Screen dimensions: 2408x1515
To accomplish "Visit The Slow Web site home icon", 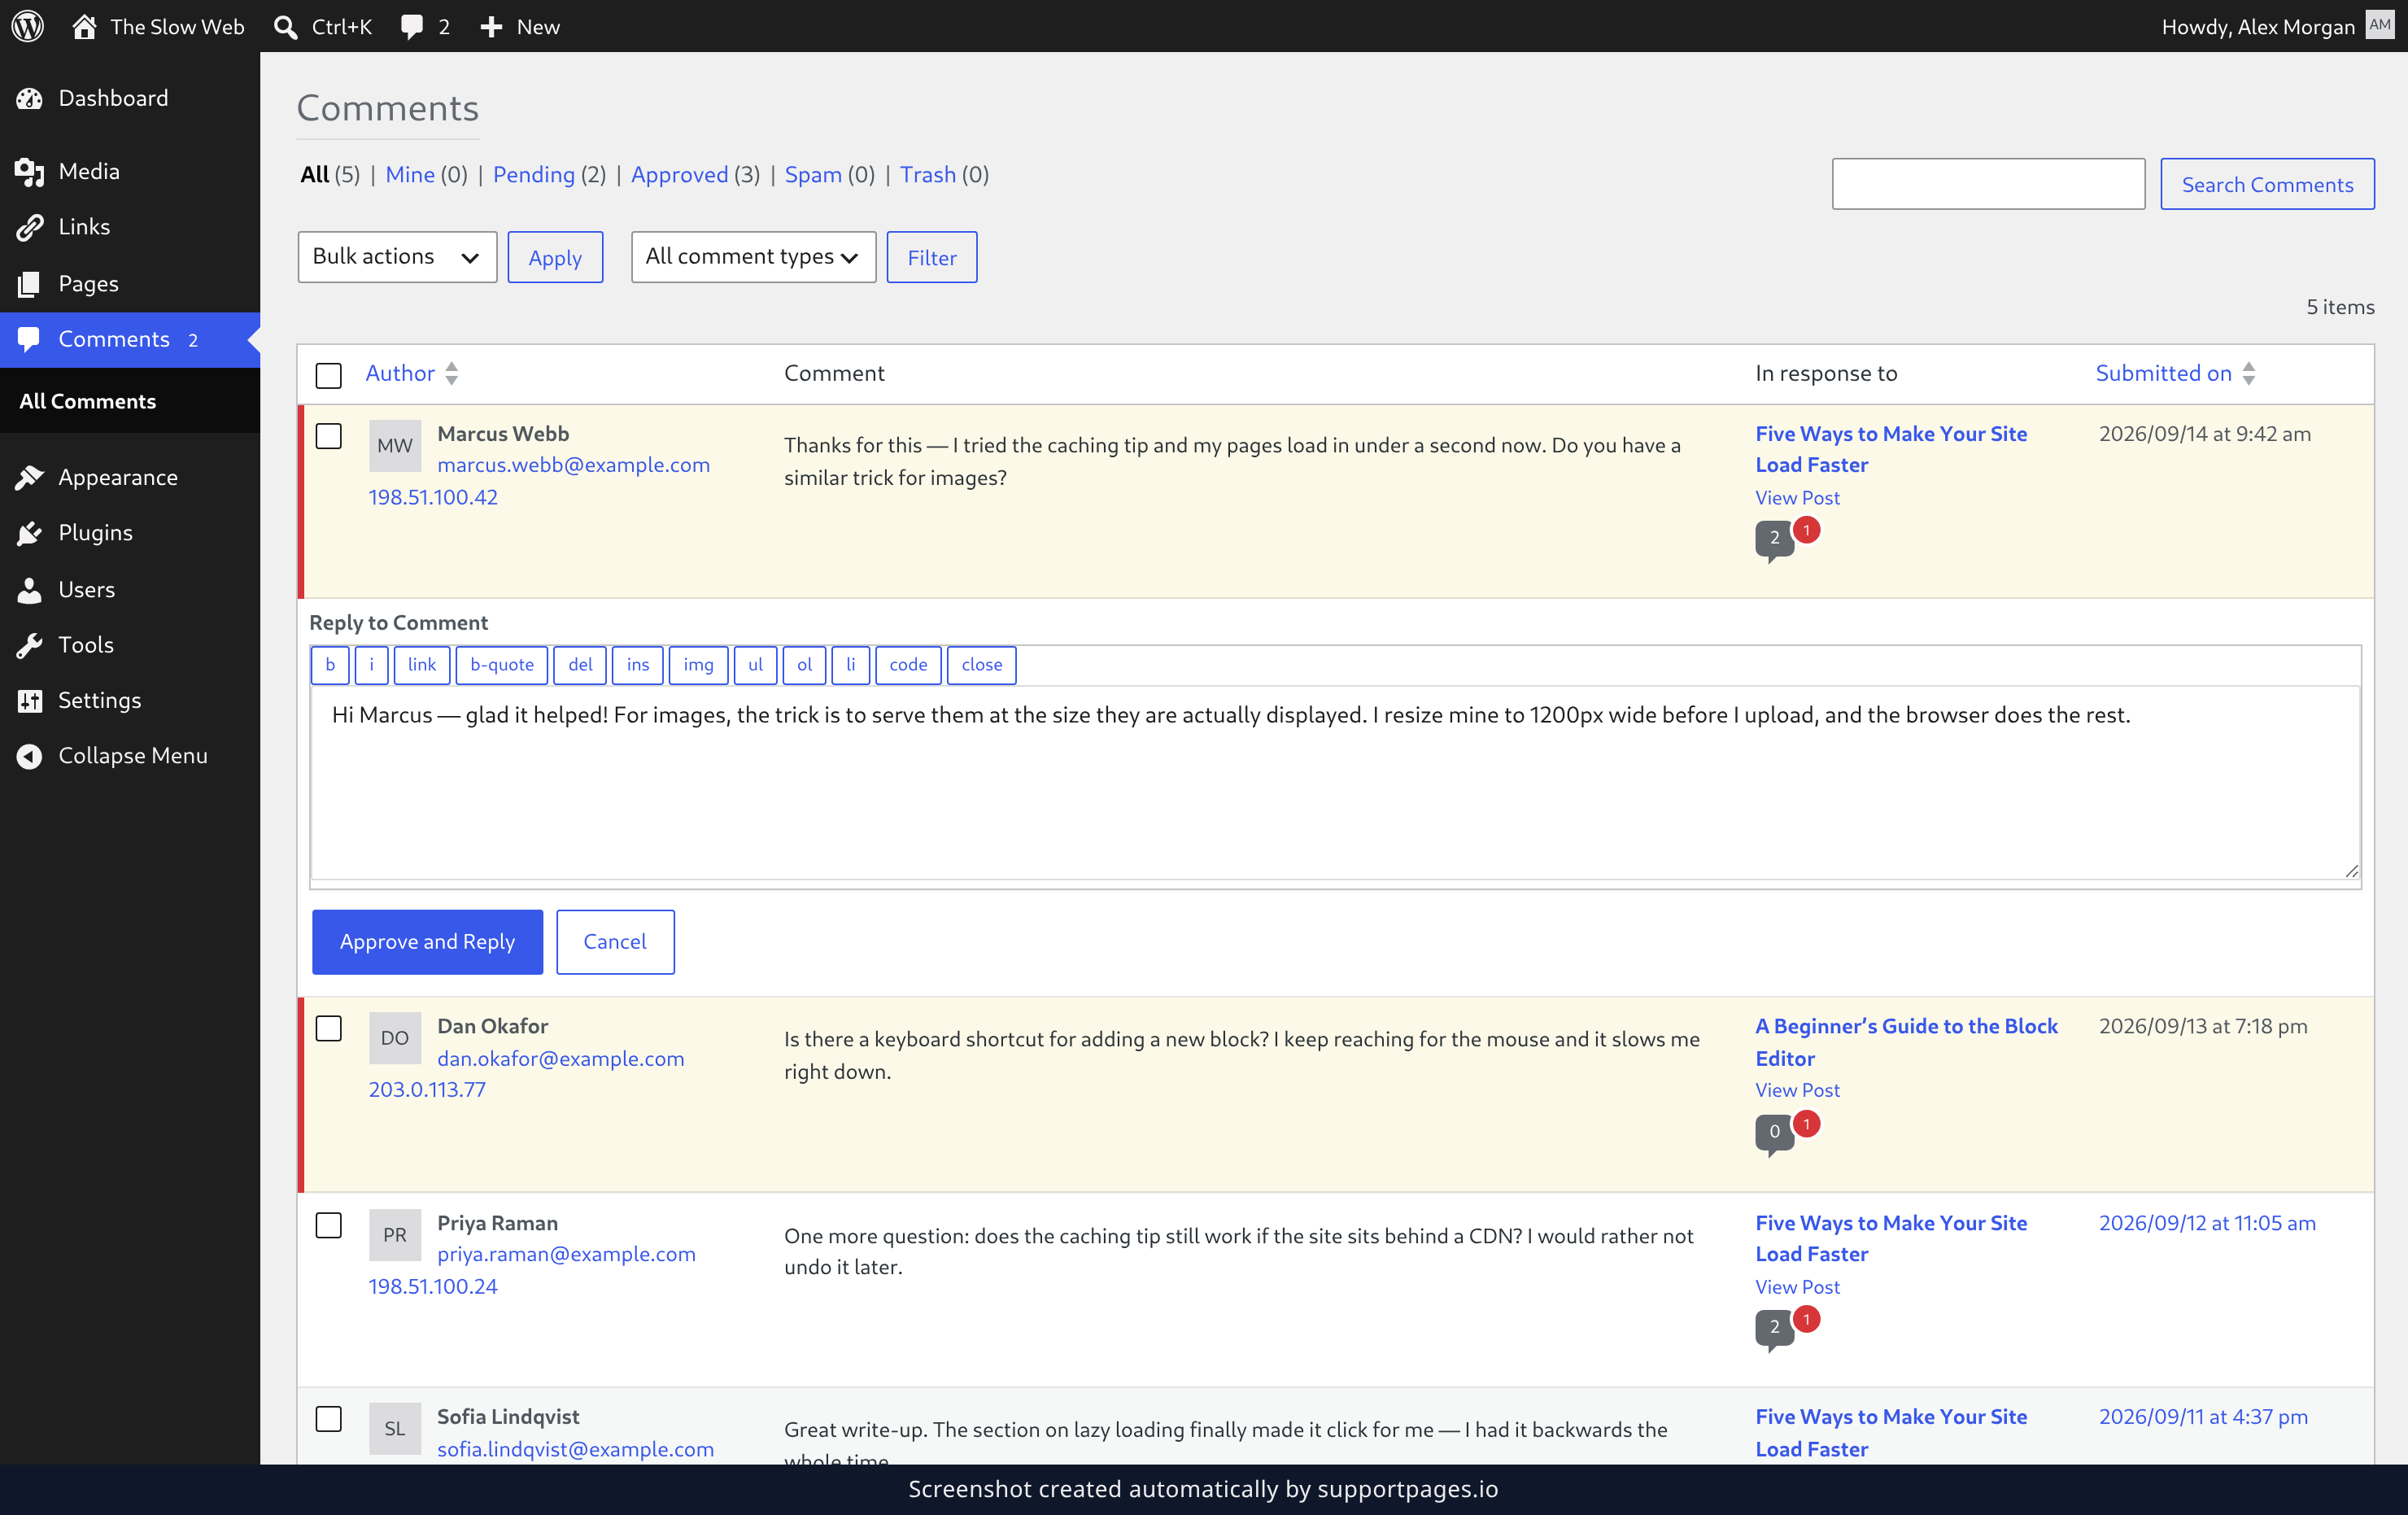I will coord(84,26).
